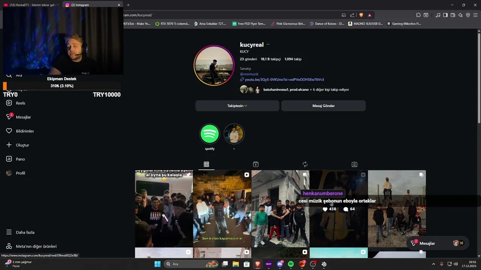Open group of kids street photo post
The height and width of the screenshot is (270, 481).
point(280,208)
